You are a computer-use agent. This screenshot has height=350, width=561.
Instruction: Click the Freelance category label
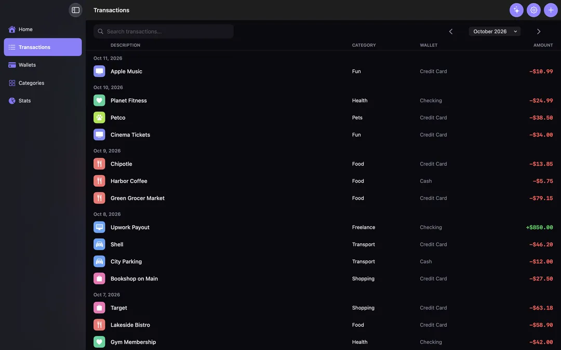tap(364, 227)
